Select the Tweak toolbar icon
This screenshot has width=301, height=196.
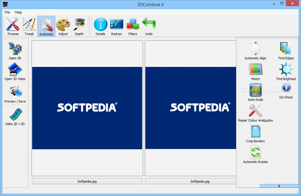[x=29, y=26]
